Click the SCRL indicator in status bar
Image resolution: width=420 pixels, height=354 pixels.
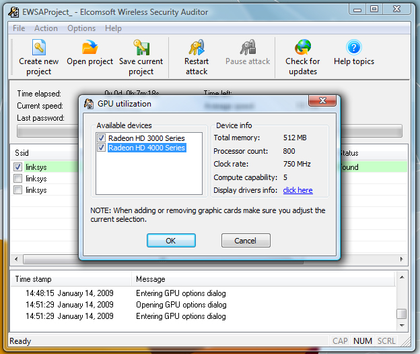click(x=386, y=341)
